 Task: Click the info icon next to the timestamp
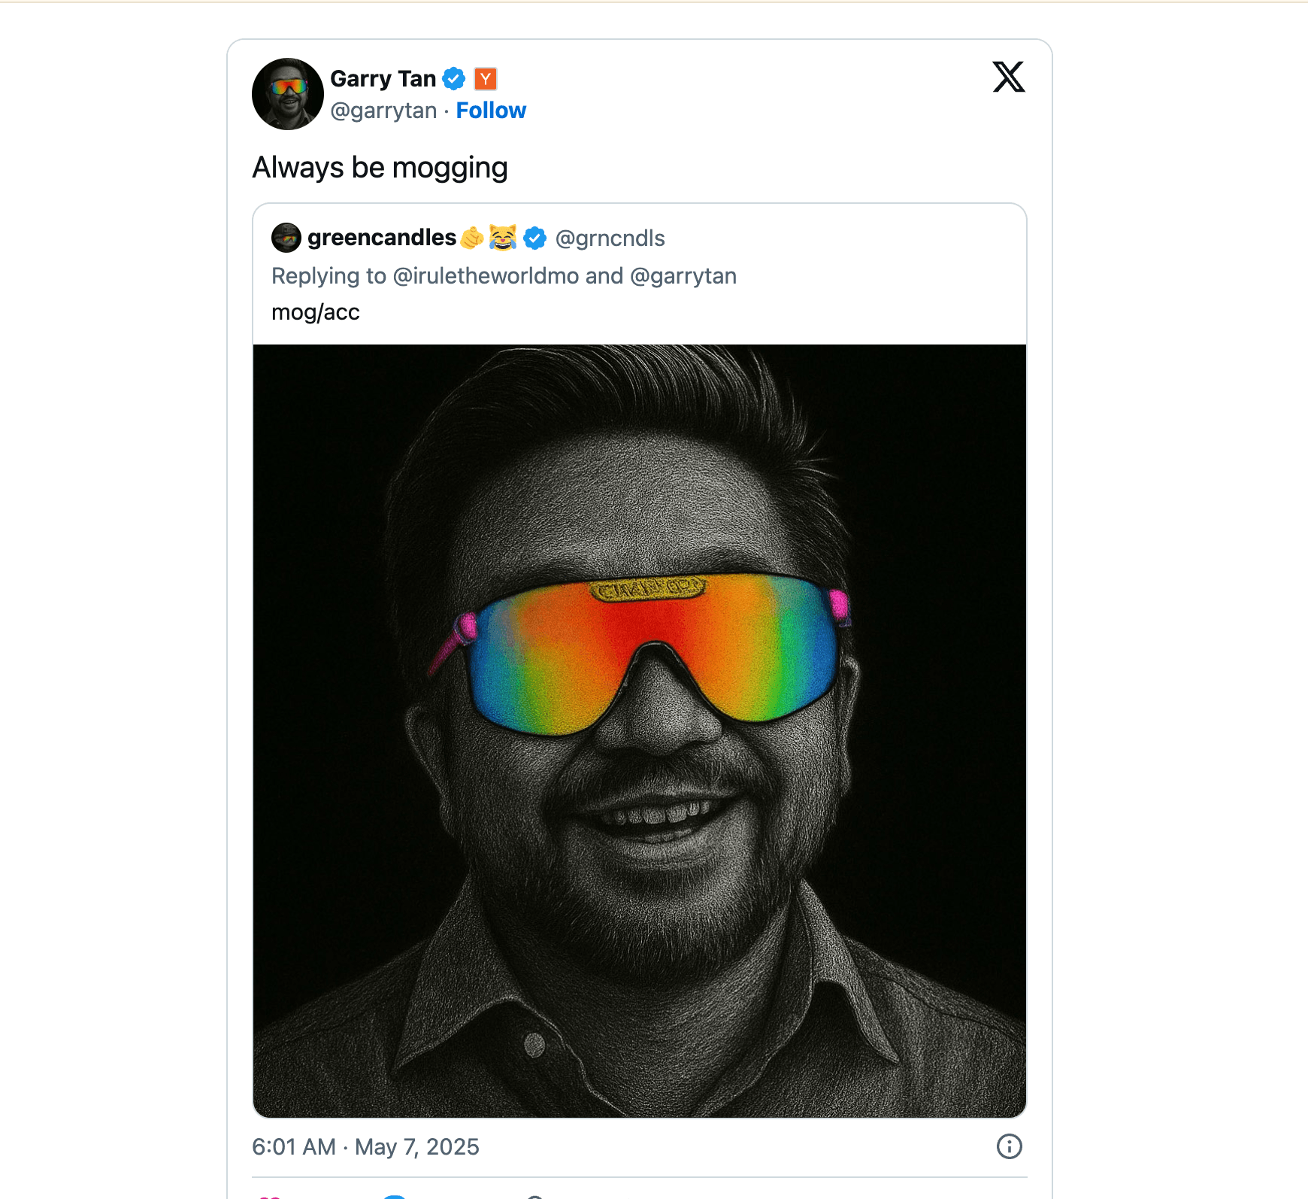1008,1147
